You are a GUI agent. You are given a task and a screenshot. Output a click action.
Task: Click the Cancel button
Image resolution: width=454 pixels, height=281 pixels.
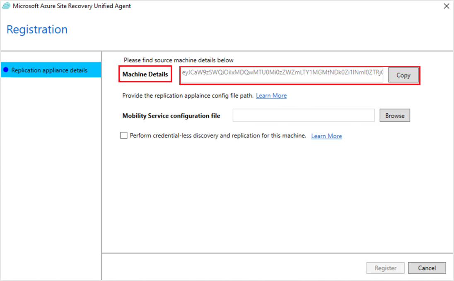(427, 268)
